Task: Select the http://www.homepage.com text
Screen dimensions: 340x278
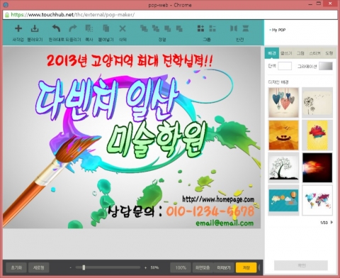Action: tap(218, 199)
